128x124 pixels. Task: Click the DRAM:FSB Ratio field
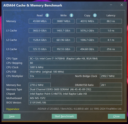(111, 85)
